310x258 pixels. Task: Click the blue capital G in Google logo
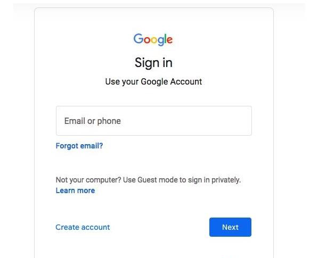(x=138, y=38)
